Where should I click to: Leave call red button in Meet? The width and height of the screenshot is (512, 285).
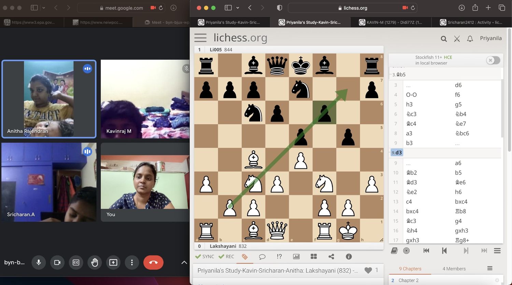coord(153,262)
